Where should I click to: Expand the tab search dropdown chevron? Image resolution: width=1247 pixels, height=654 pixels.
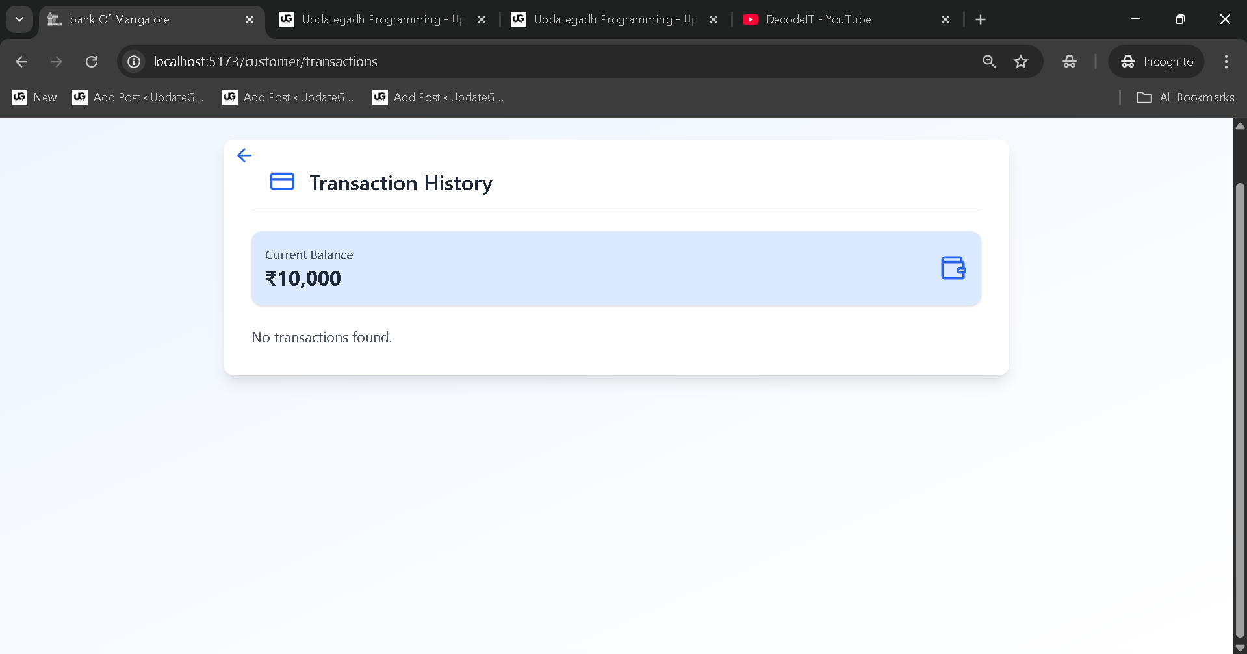[19, 19]
